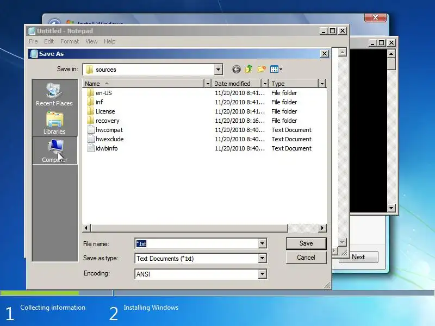
Task: Click recovery's date 11/20/2010 8:16
Action: click(x=240, y=121)
